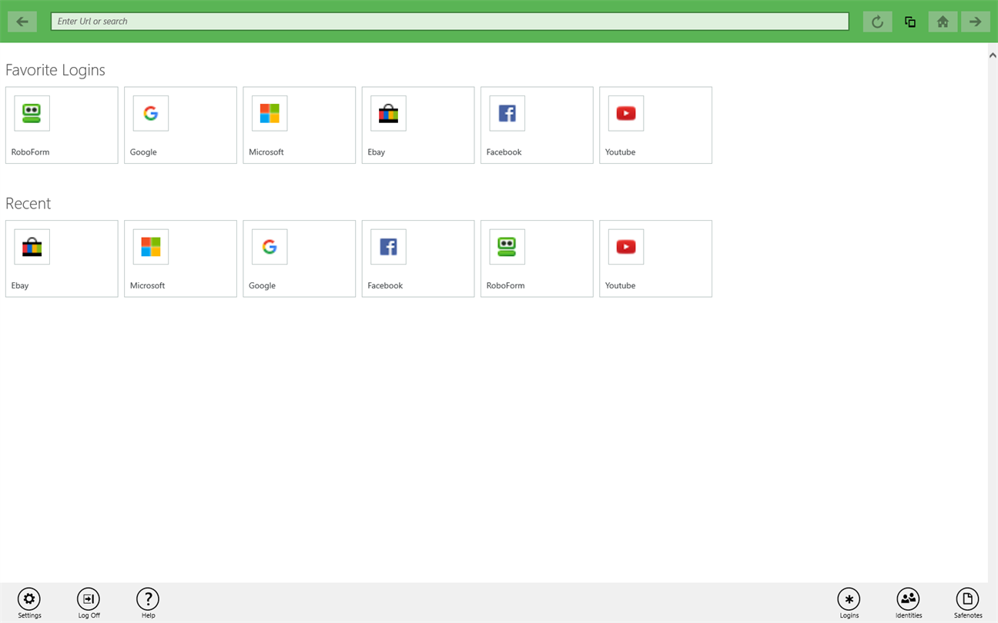
Task: Open the Youtube tile under Favorite Logins
Action: point(655,125)
